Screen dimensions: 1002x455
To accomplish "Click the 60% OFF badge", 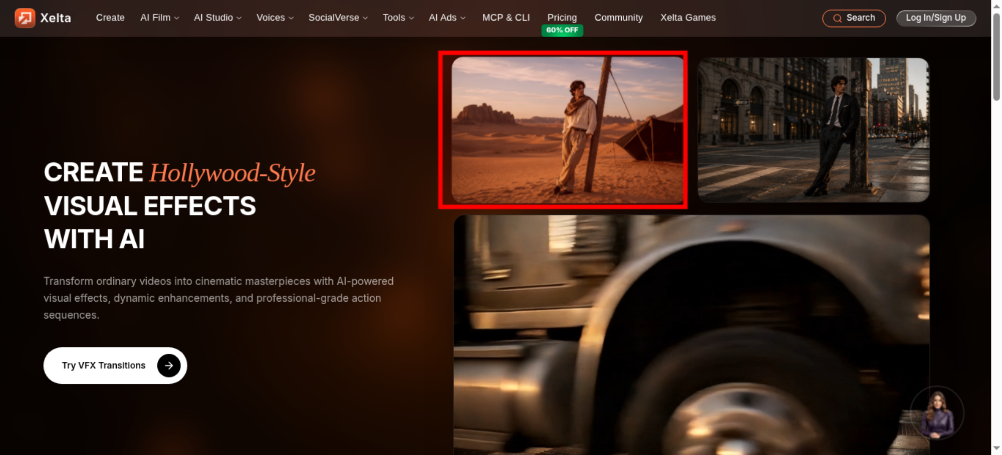I will click(x=562, y=30).
